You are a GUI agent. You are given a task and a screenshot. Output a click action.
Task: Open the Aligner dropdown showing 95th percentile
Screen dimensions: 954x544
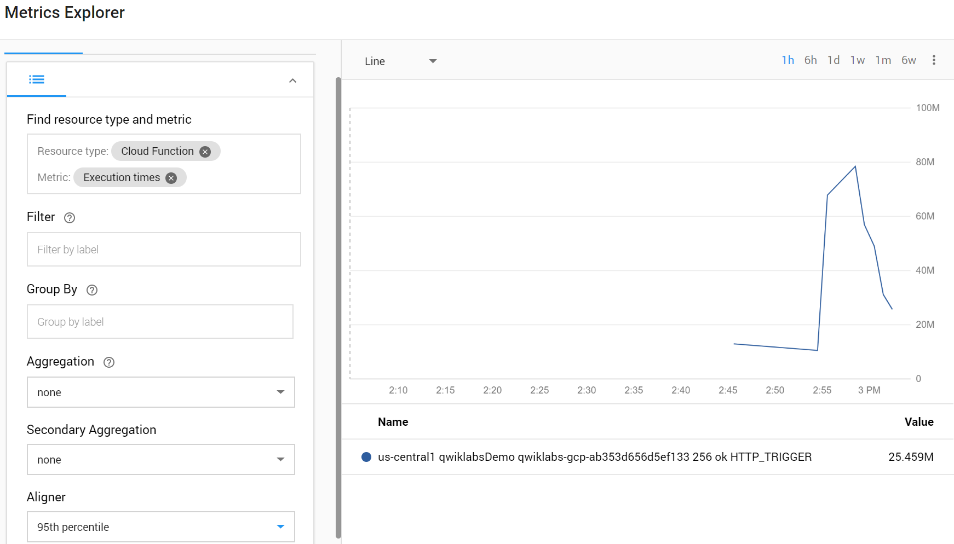160,526
